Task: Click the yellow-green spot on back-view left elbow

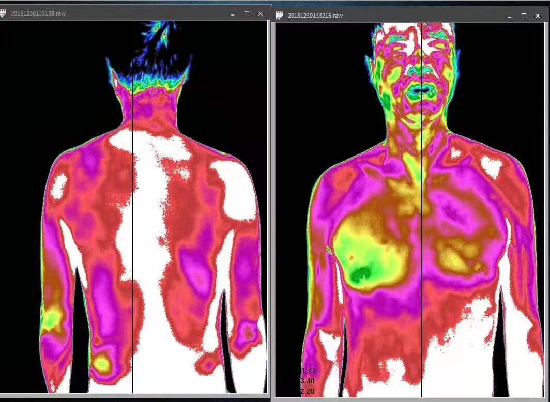Action: click(x=51, y=319)
